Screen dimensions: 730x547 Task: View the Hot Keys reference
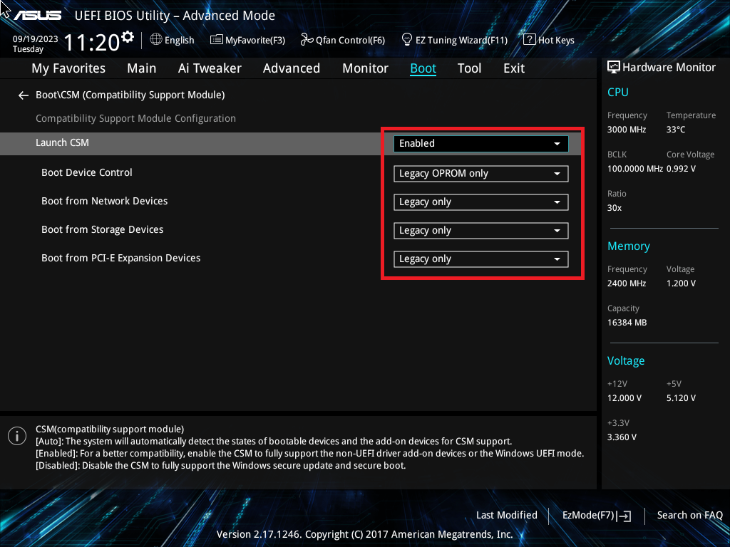(549, 40)
